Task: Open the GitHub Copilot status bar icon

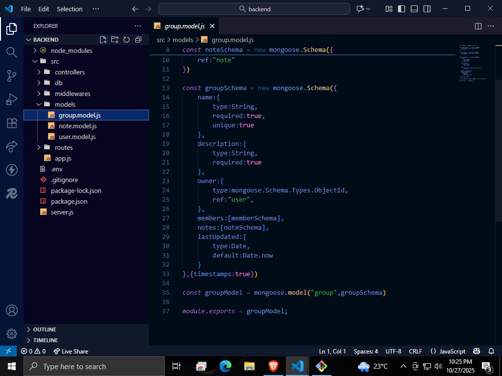Action: (476, 351)
